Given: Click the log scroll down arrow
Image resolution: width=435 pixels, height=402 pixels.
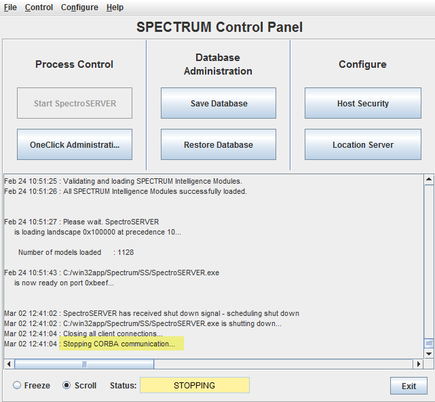Looking at the screenshot, I should coord(429,353).
